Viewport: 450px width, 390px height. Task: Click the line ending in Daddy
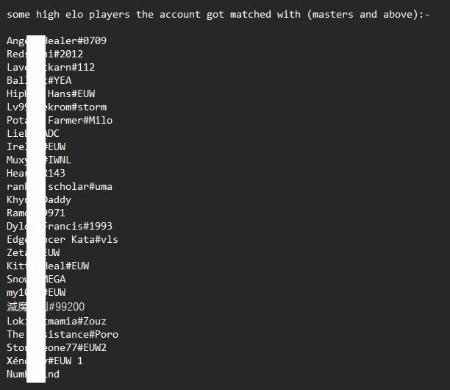point(39,200)
